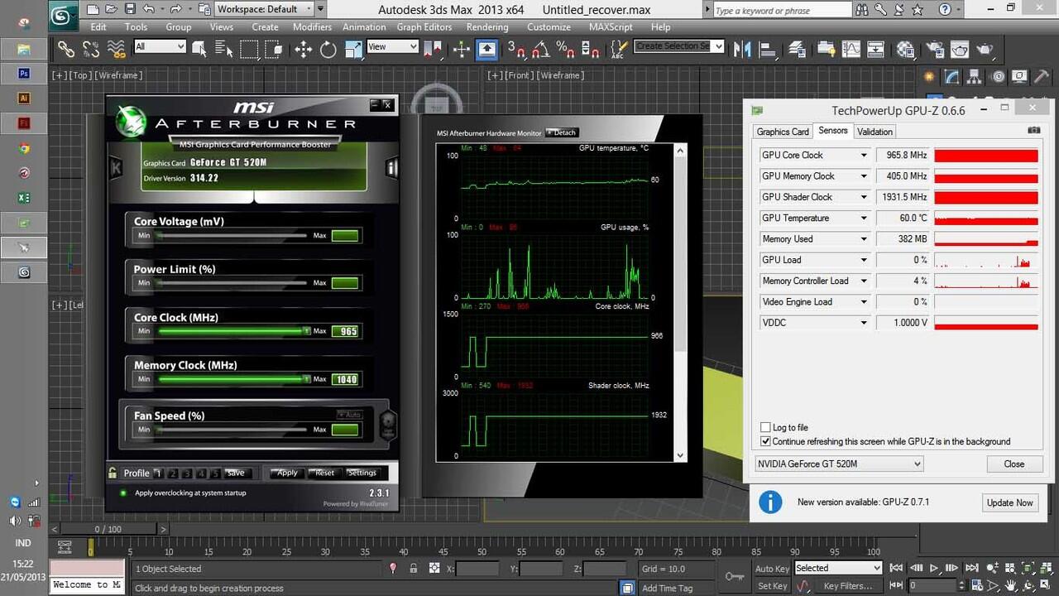The image size is (1059, 596).
Task: Select the Select and Move tool
Action: [x=303, y=50]
